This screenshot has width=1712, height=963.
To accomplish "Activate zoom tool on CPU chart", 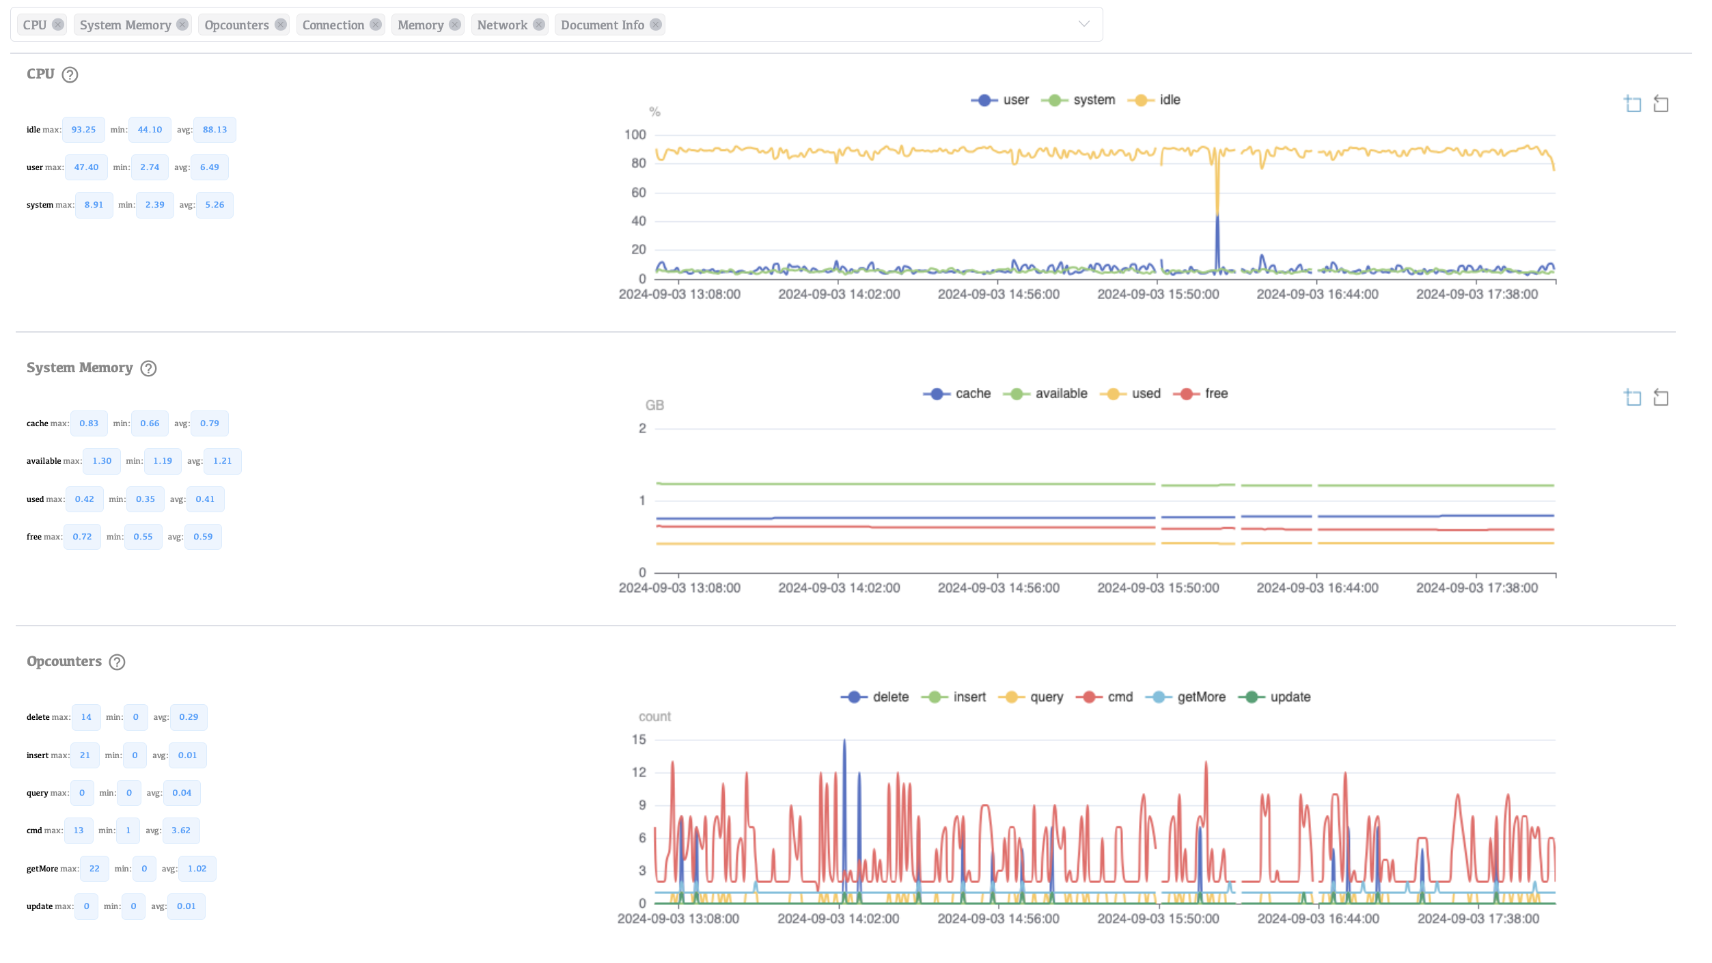I will point(1633,104).
